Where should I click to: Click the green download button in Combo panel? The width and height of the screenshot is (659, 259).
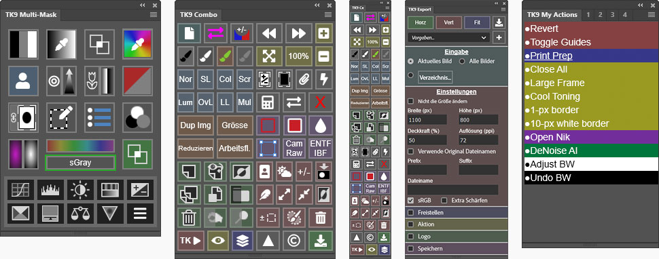click(321, 241)
